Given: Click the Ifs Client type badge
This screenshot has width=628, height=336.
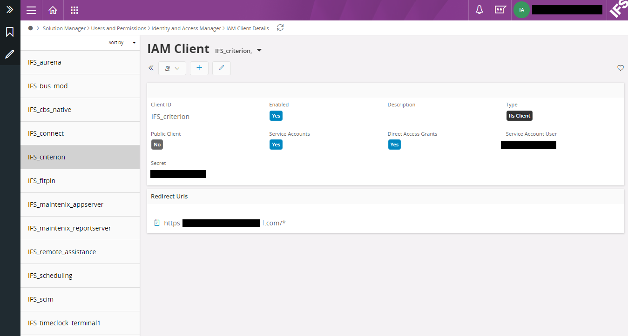Looking at the screenshot, I should click(519, 116).
